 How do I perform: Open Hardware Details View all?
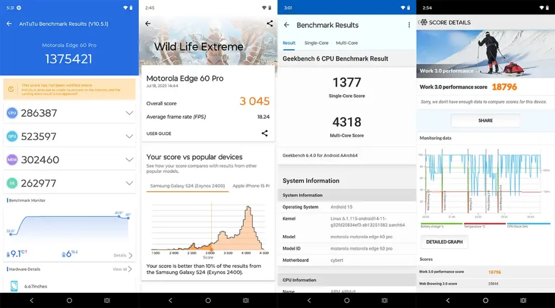[x=122, y=269]
